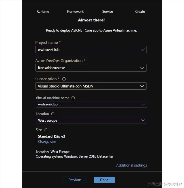The image size is (184, 188).
Task: Switch to the Framework step
Action: pyautogui.click(x=75, y=12)
